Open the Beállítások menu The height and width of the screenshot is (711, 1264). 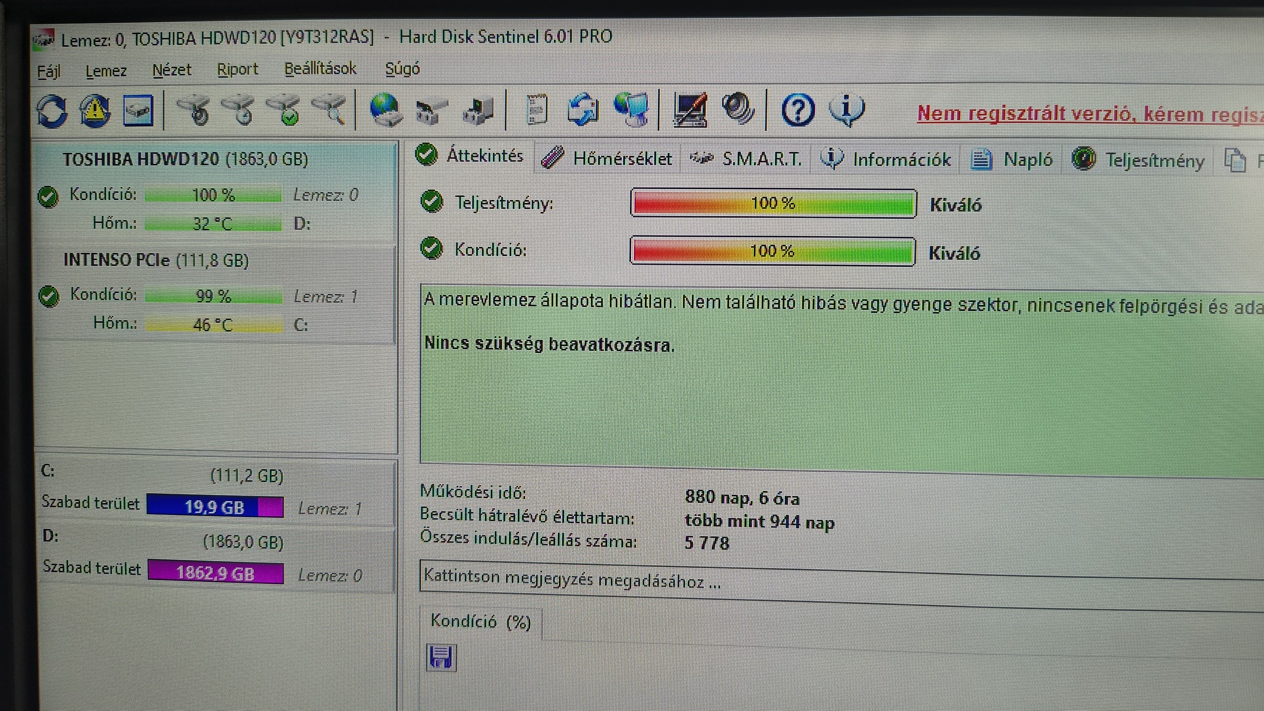320,69
